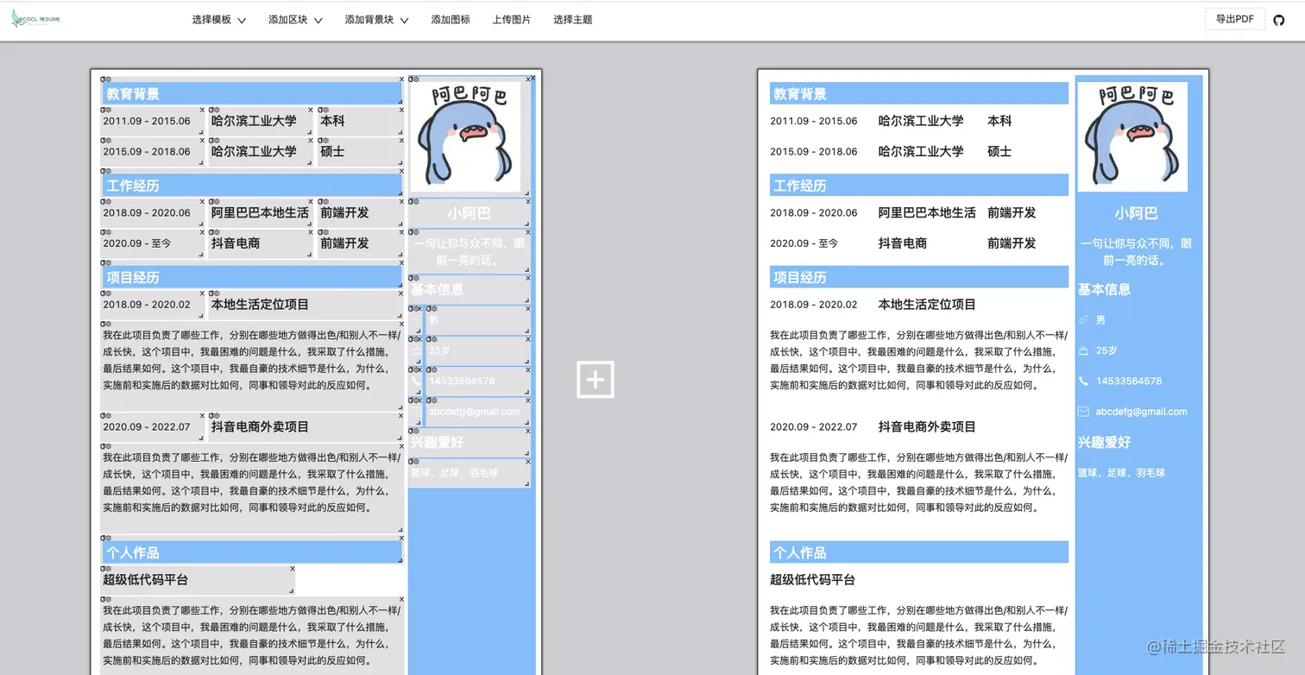Click 14533564578 in the preview page

coord(1129,382)
